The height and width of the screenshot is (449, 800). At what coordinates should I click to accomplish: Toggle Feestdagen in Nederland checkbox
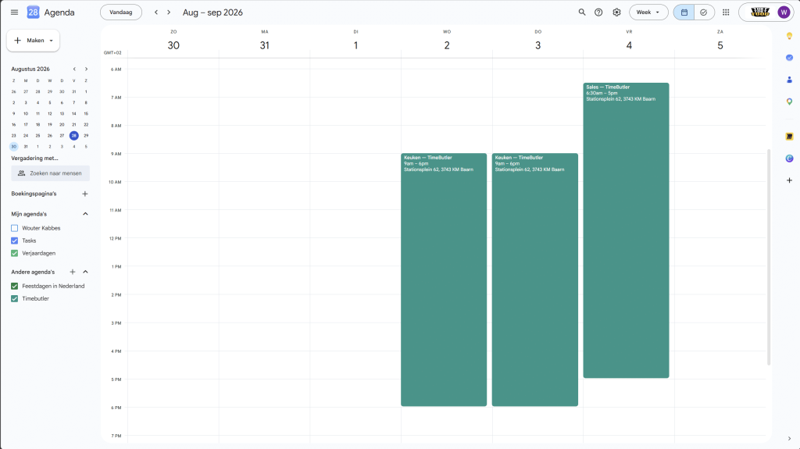pyautogui.click(x=14, y=287)
